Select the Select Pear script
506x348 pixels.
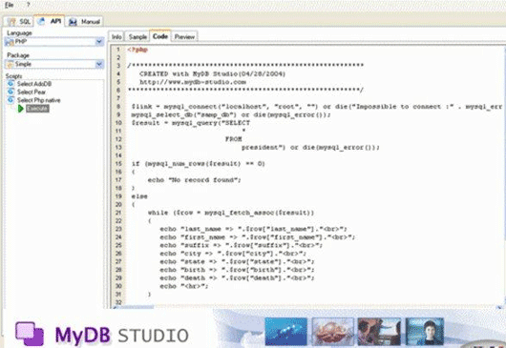[32, 92]
